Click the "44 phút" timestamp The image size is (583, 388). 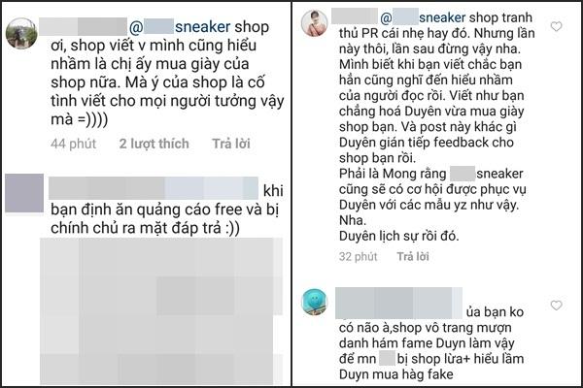(74, 144)
